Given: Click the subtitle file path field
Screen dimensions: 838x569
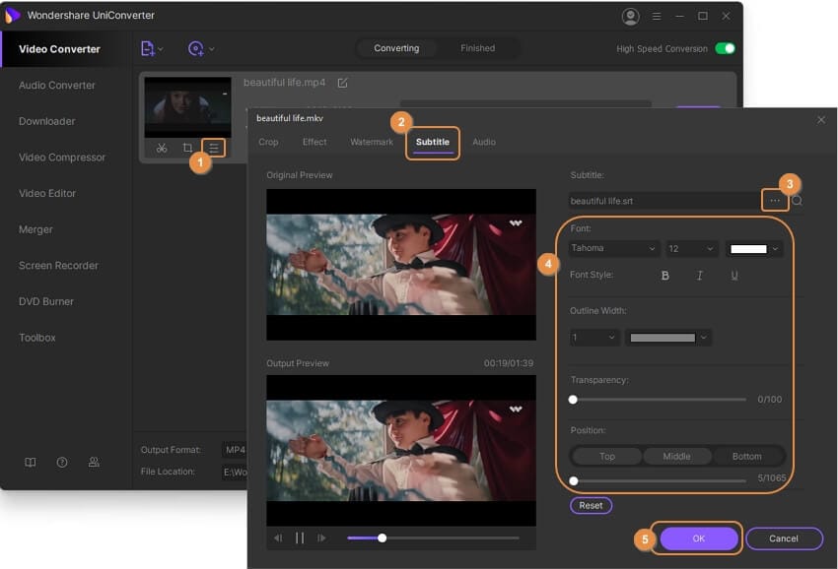Looking at the screenshot, I should 664,201.
